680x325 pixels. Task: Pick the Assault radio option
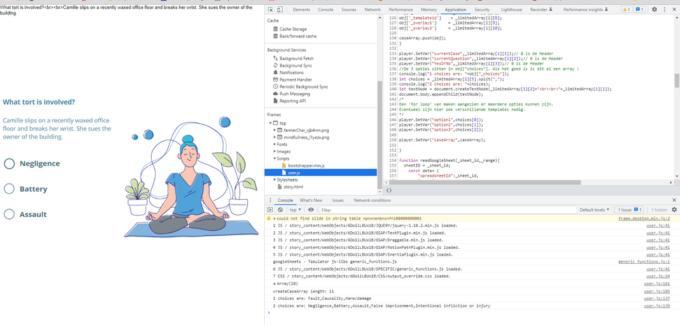[10, 214]
